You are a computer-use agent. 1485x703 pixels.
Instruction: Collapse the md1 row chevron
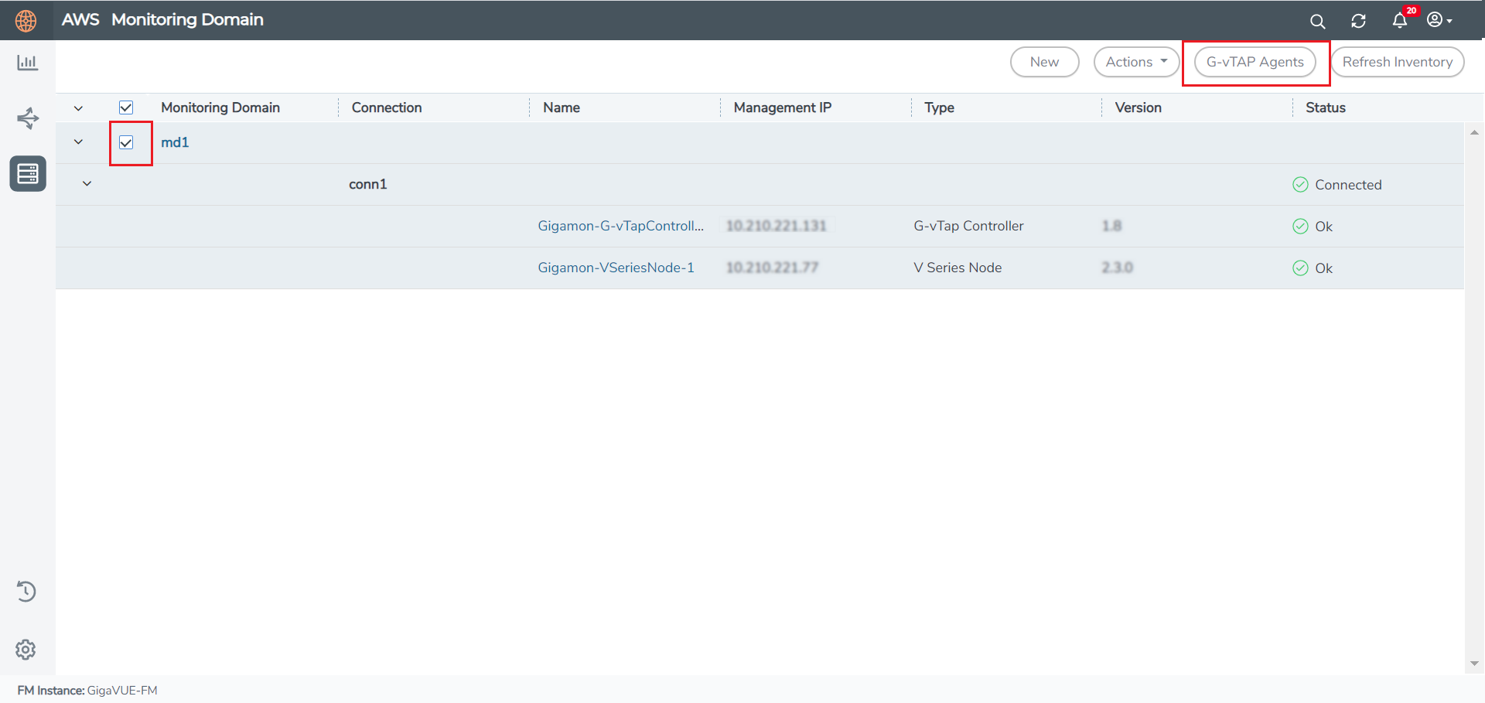(x=78, y=142)
